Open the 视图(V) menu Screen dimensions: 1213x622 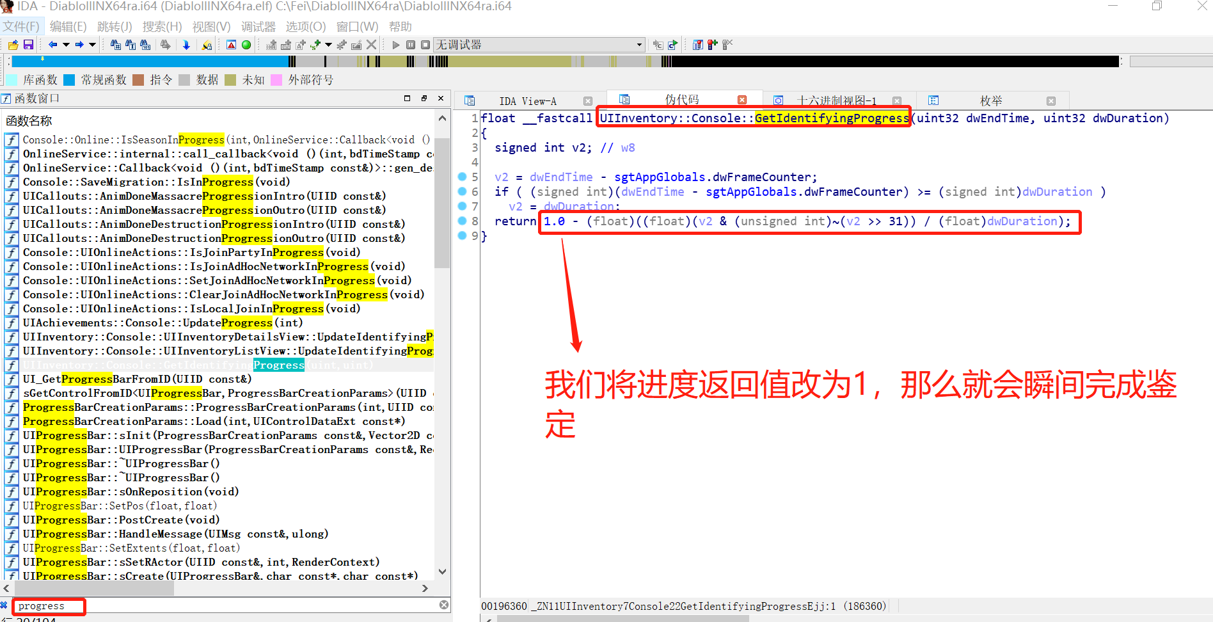[212, 26]
